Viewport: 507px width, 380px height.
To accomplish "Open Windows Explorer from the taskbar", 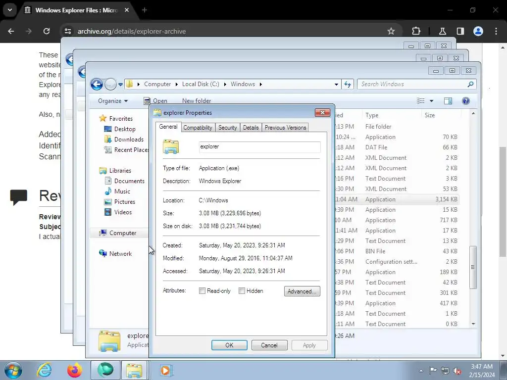I will click(134, 371).
